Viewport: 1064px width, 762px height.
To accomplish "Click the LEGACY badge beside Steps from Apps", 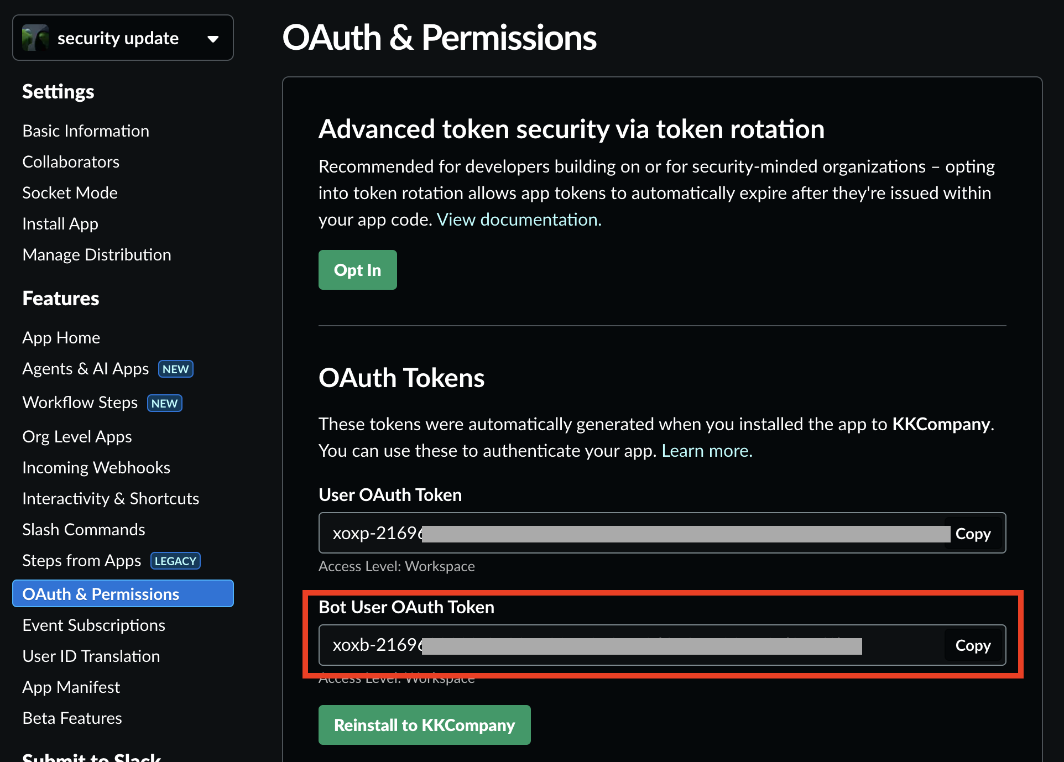I will click(176, 561).
